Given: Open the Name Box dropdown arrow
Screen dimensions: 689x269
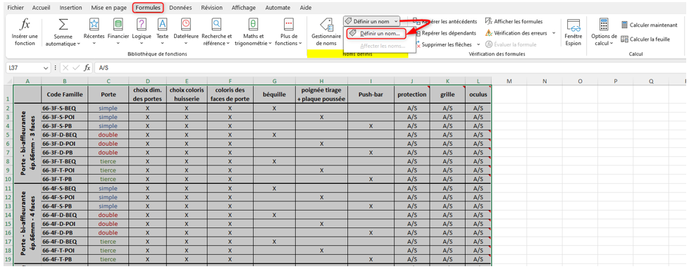Looking at the screenshot, I should pos(46,68).
